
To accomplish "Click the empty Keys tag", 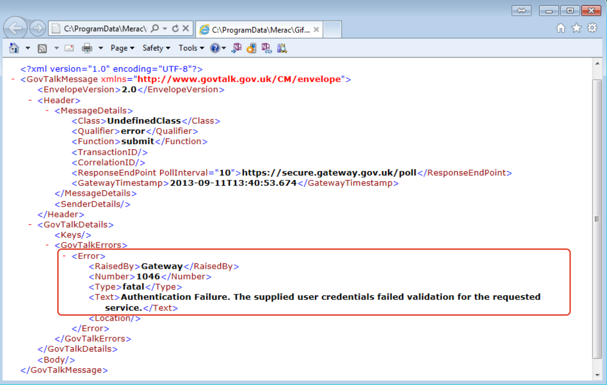I will 73,235.
